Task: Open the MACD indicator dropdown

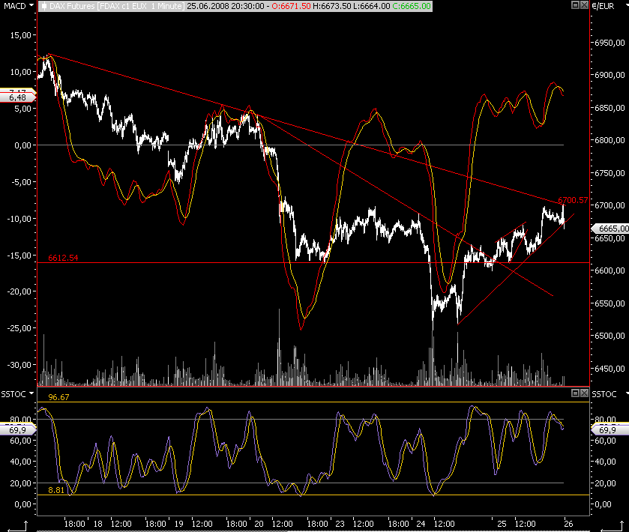Action: click(31, 5)
